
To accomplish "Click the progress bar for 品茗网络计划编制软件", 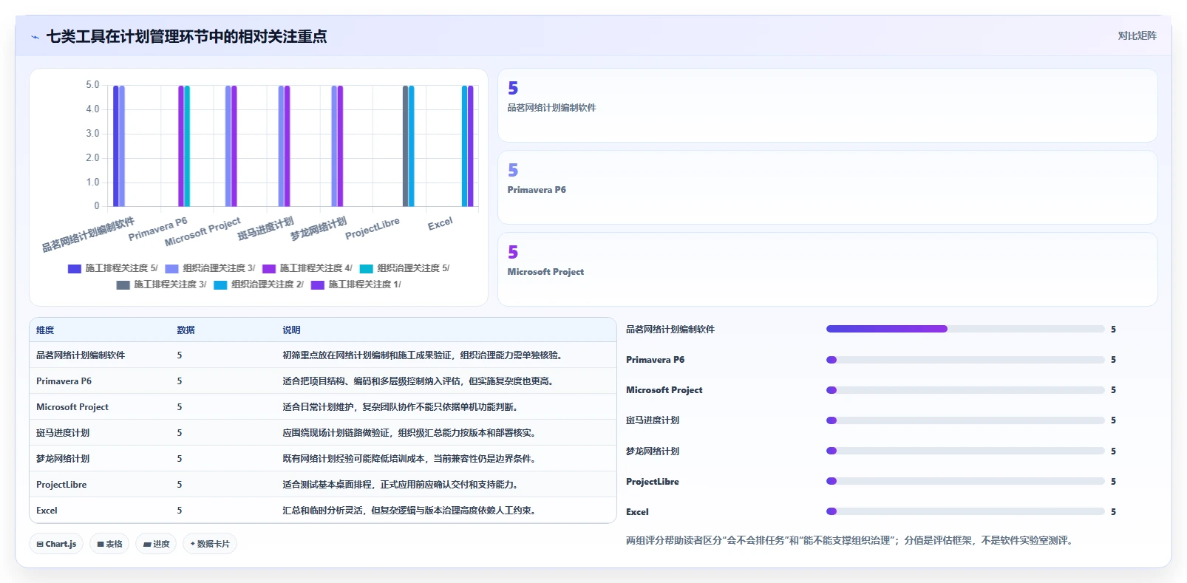I will (x=965, y=329).
